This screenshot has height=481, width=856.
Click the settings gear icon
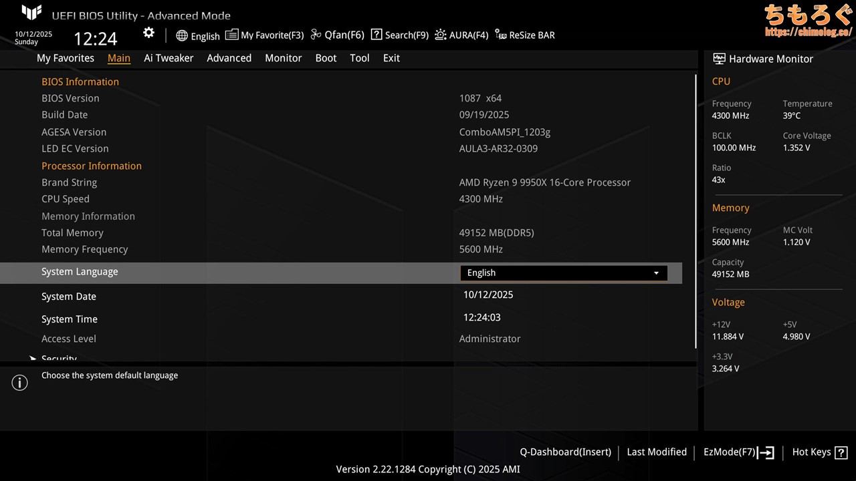(148, 33)
